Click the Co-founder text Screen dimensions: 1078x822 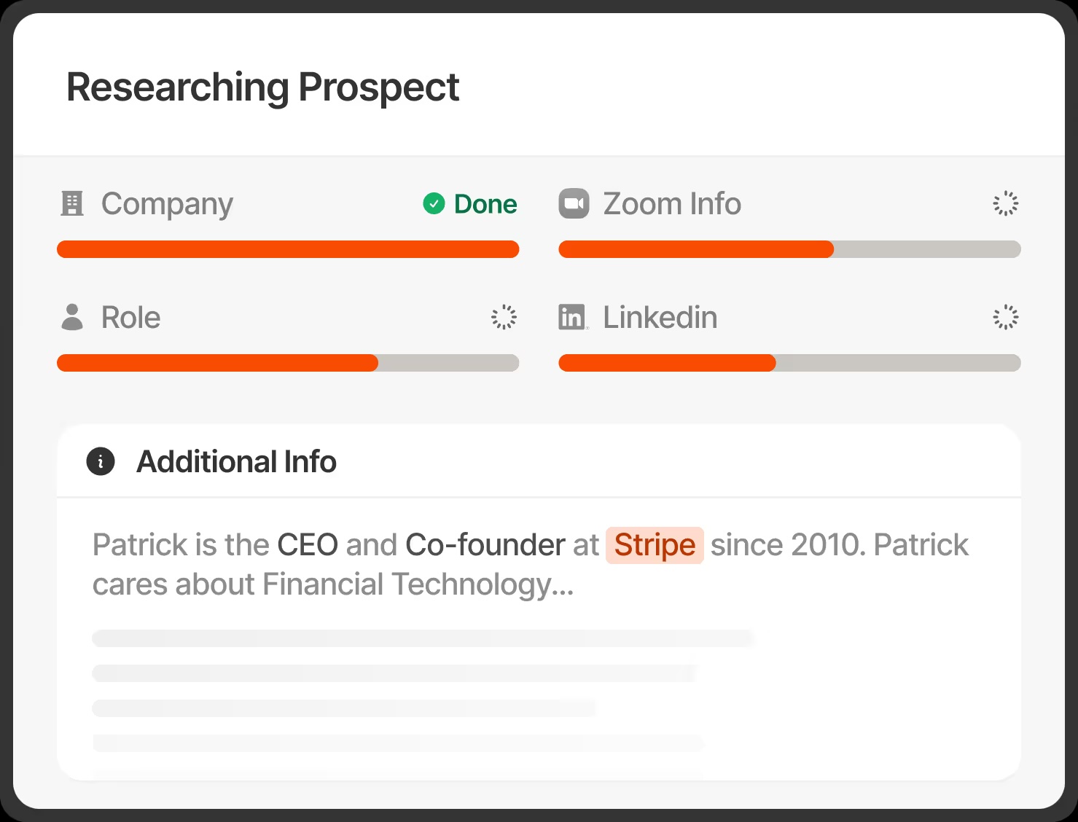(485, 545)
